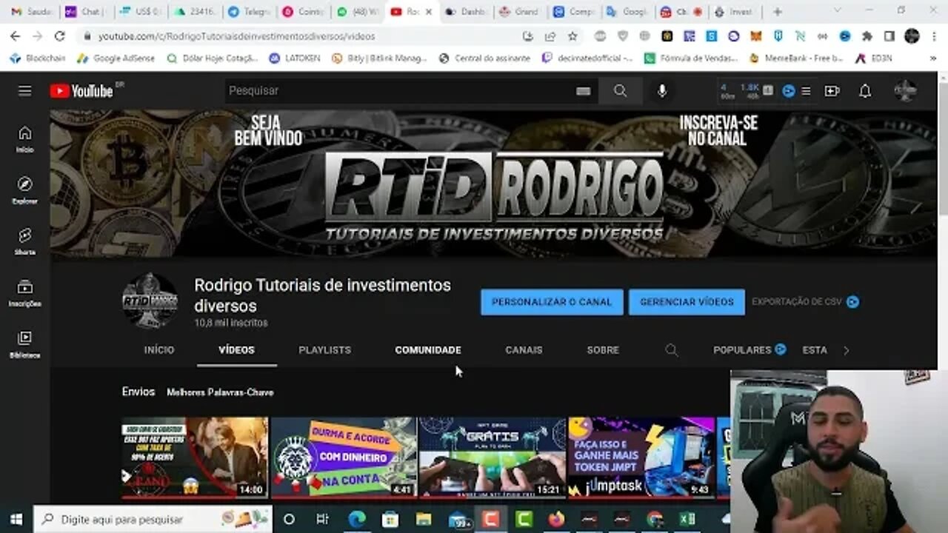Click the Exportação de CSV link

point(797,302)
